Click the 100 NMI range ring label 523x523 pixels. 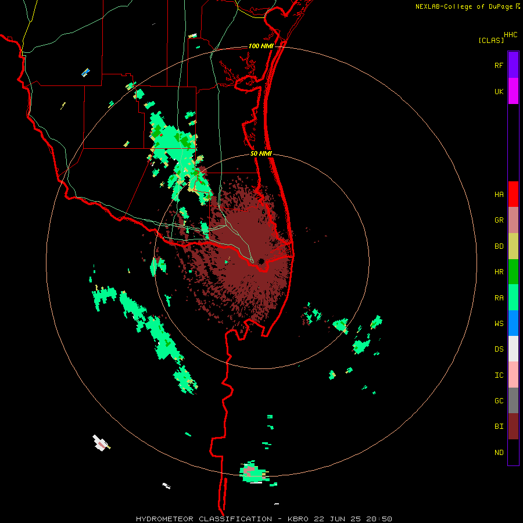[261, 46]
